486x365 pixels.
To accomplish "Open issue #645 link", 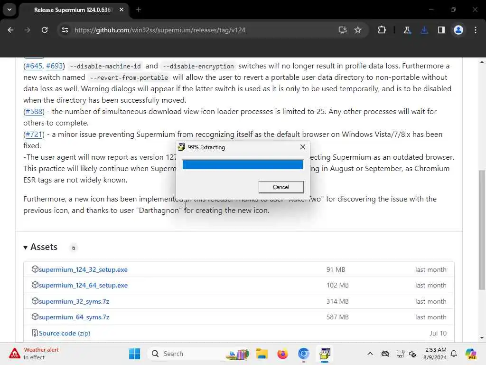I will pos(34,66).
